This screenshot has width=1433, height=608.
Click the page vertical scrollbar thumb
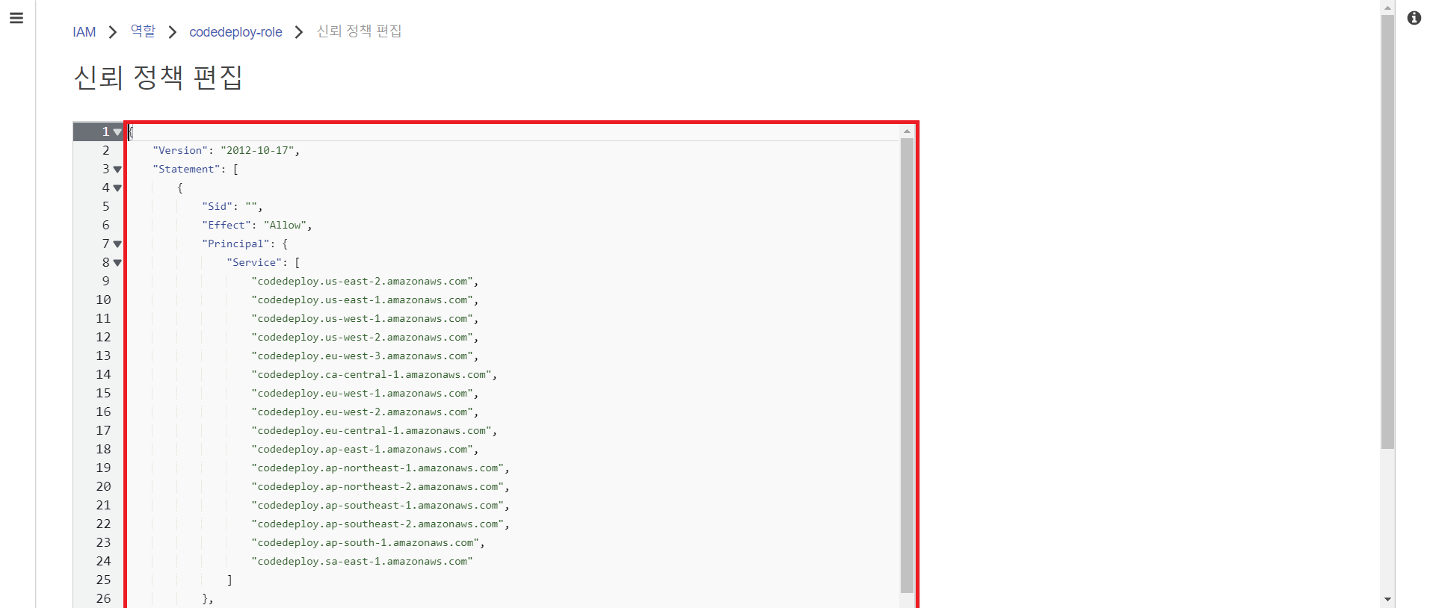pyautogui.click(x=1387, y=232)
